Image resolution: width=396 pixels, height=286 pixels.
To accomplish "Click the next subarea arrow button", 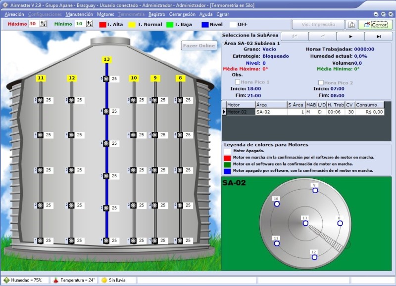I will tap(350, 37).
